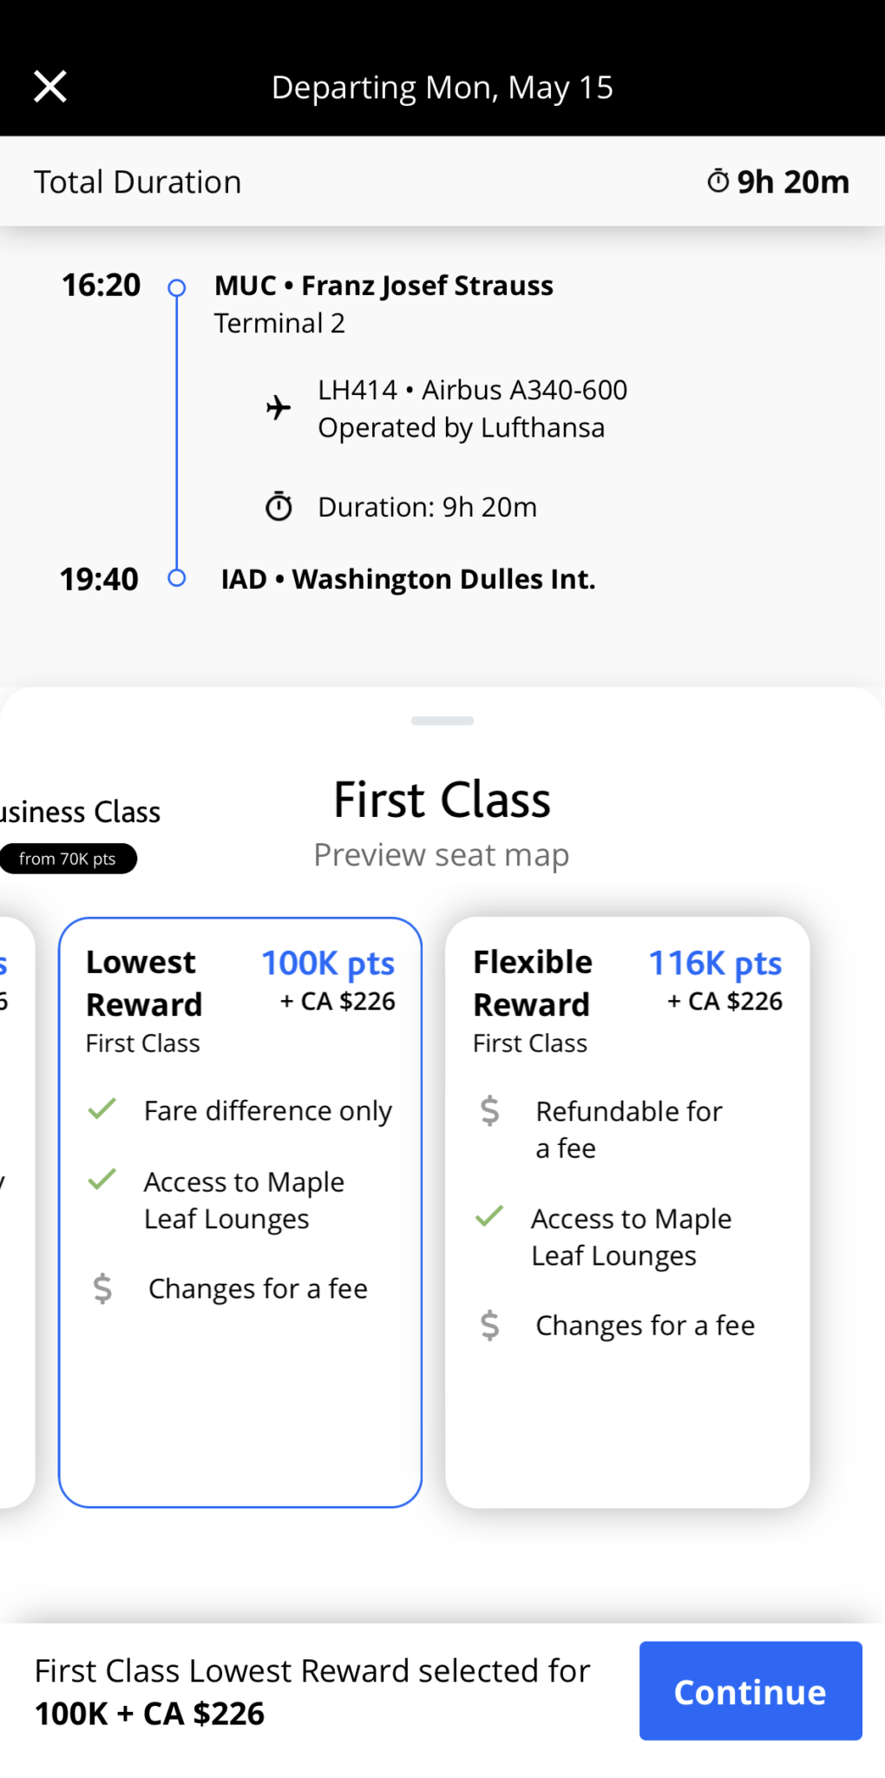Click the checkmark beside Access to Maple Leaf Lounges

pos(102,1181)
